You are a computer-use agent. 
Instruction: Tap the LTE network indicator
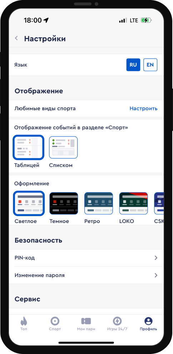click(x=134, y=20)
